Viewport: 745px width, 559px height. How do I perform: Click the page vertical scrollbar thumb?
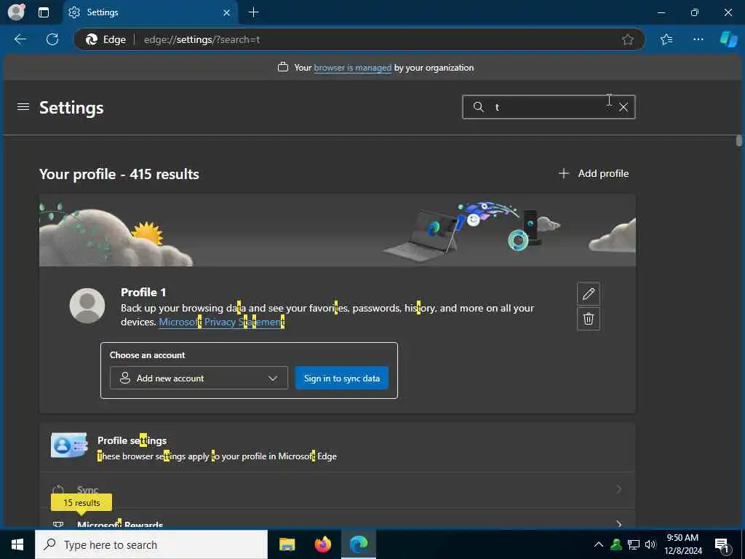tap(739, 140)
